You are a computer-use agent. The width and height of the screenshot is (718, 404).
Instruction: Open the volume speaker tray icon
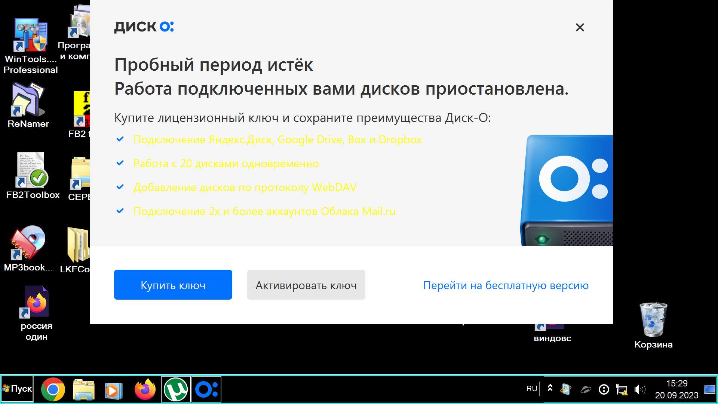coord(640,390)
